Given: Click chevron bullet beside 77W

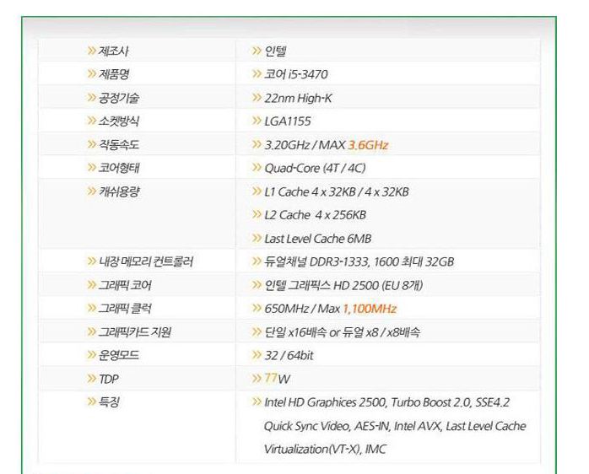Looking at the screenshot, I should [x=257, y=378].
